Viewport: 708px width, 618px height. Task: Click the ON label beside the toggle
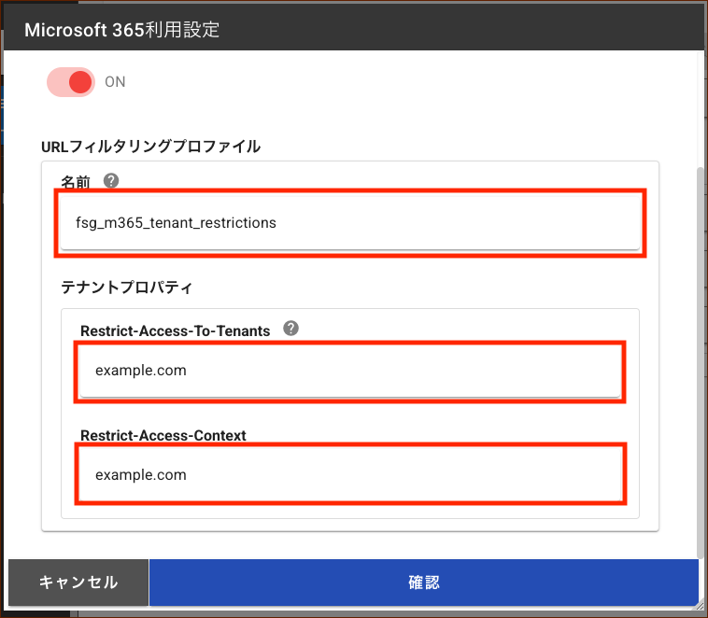115,82
